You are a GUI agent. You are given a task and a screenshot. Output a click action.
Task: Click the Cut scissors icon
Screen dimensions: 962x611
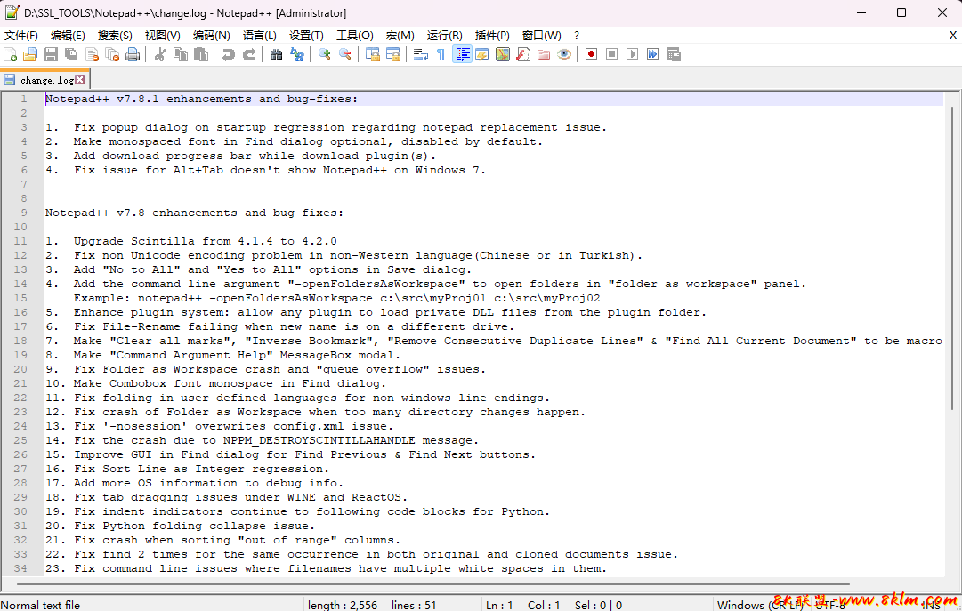[160, 54]
